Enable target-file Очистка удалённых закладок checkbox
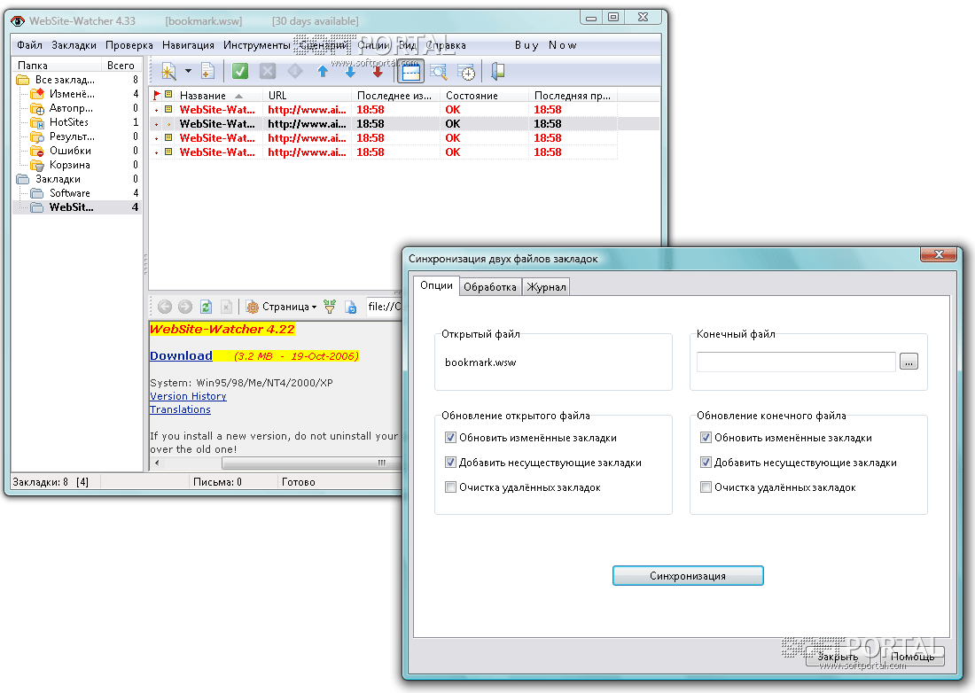975x693 pixels. [x=706, y=487]
